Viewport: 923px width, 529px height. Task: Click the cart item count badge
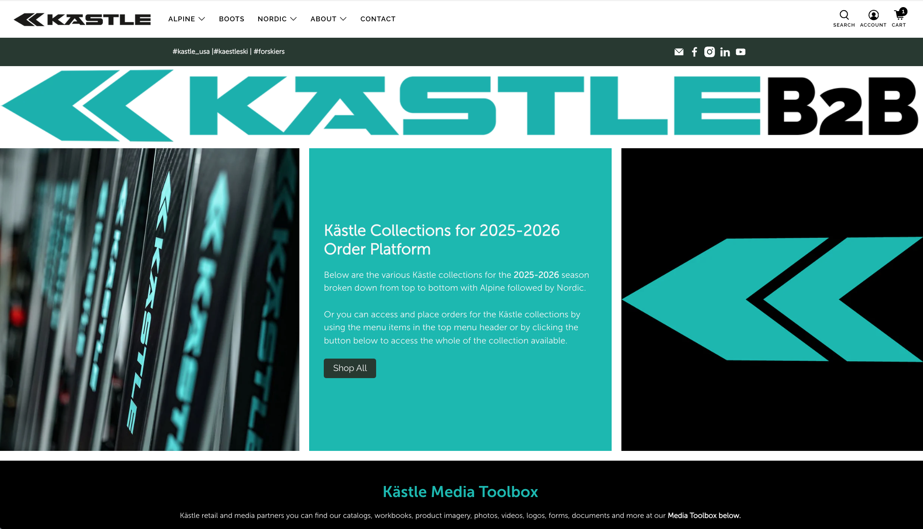pos(903,12)
